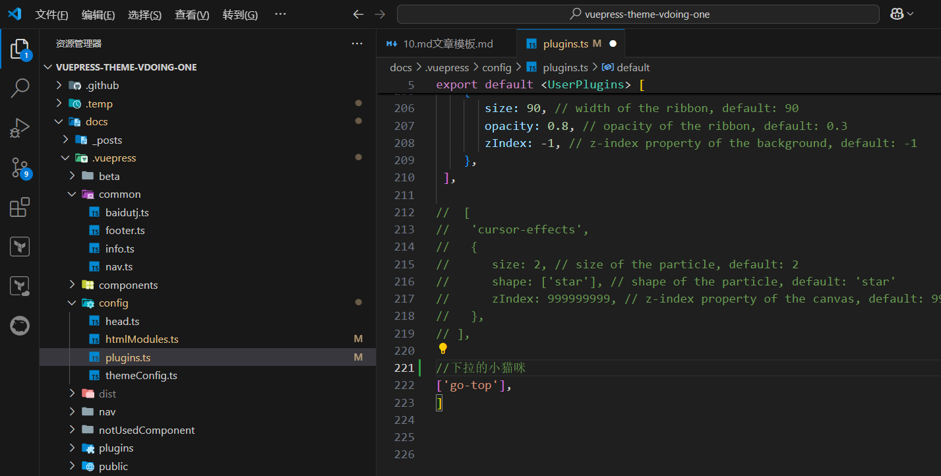Screen dimensions: 941x476
Task: Close unsaved plugins.ts tab via dot
Action: [613, 44]
